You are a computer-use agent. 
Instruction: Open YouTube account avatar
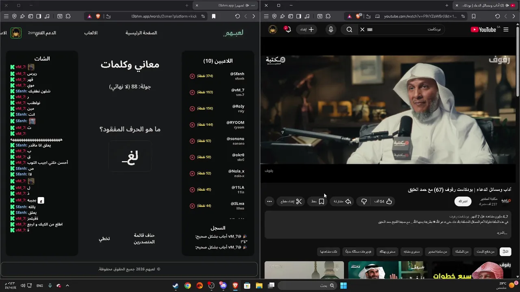coord(273,30)
